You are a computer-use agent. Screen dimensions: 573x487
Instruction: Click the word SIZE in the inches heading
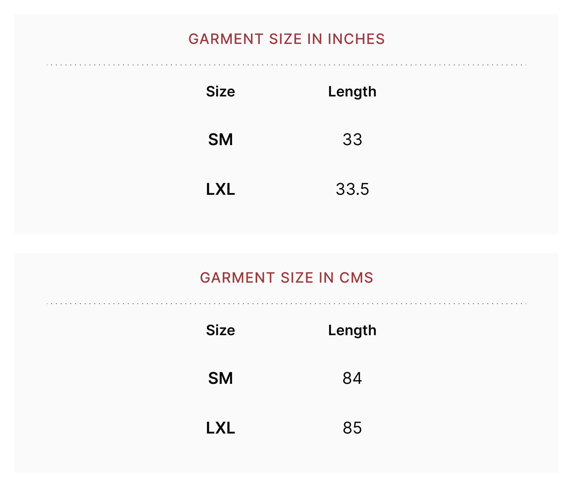(285, 39)
